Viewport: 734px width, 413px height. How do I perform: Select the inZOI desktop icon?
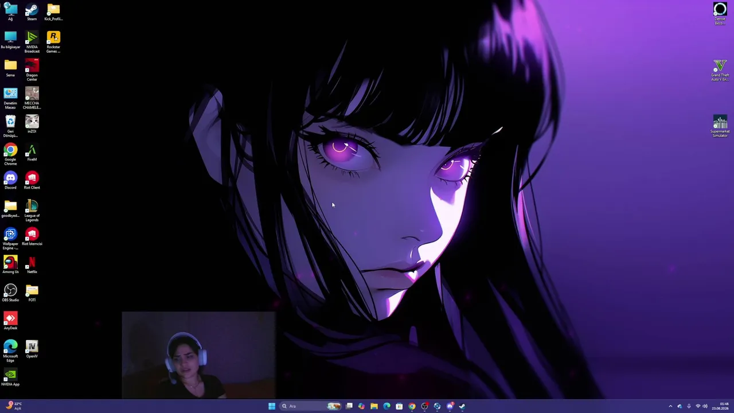point(32,124)
